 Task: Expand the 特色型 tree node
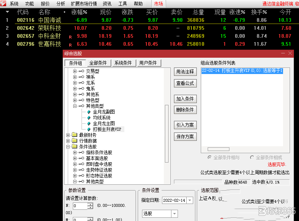75,100
